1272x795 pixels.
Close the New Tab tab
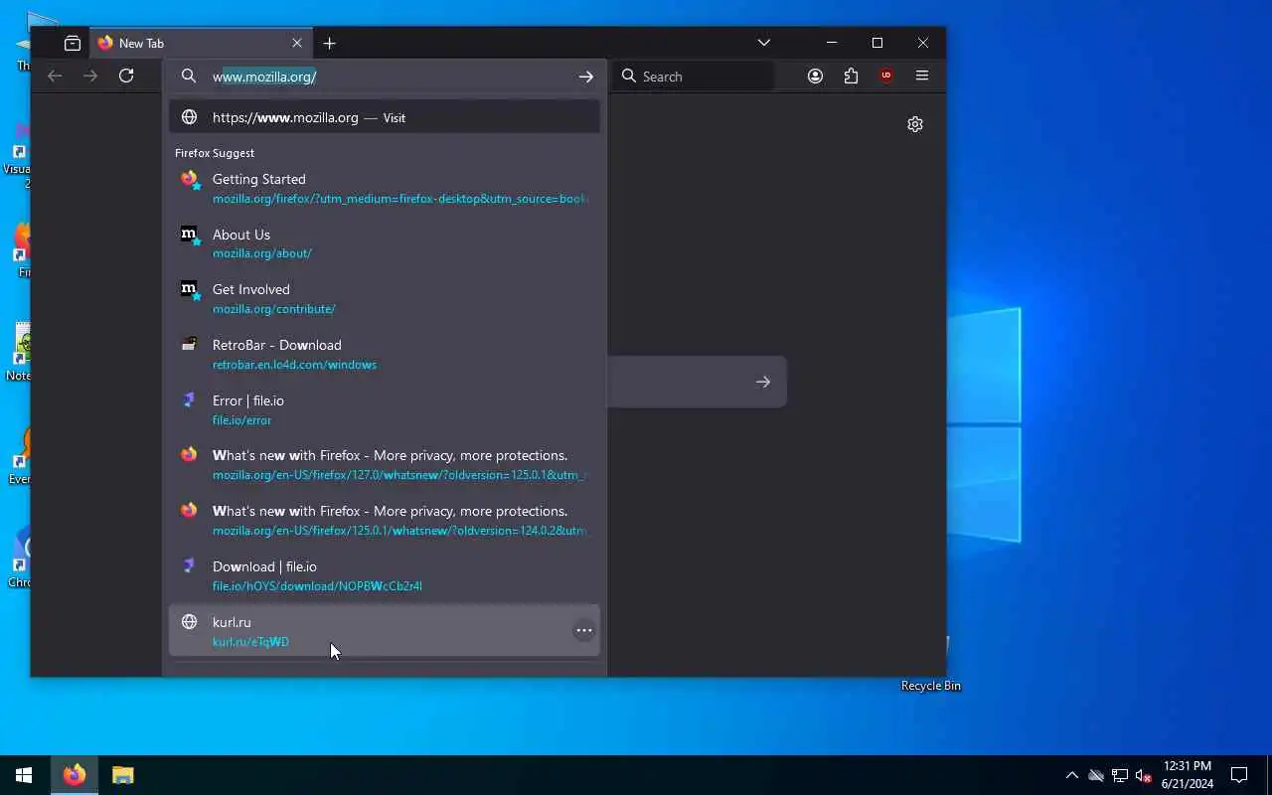[297, 43]
